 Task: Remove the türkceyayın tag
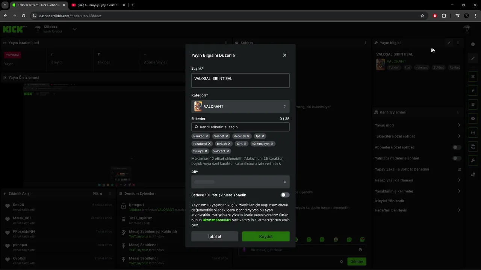pos(272,144)
